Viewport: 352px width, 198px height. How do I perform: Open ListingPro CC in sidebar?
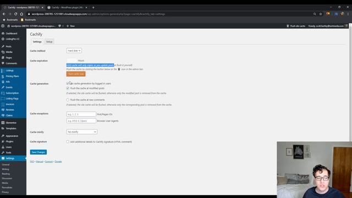coord(13,39)
